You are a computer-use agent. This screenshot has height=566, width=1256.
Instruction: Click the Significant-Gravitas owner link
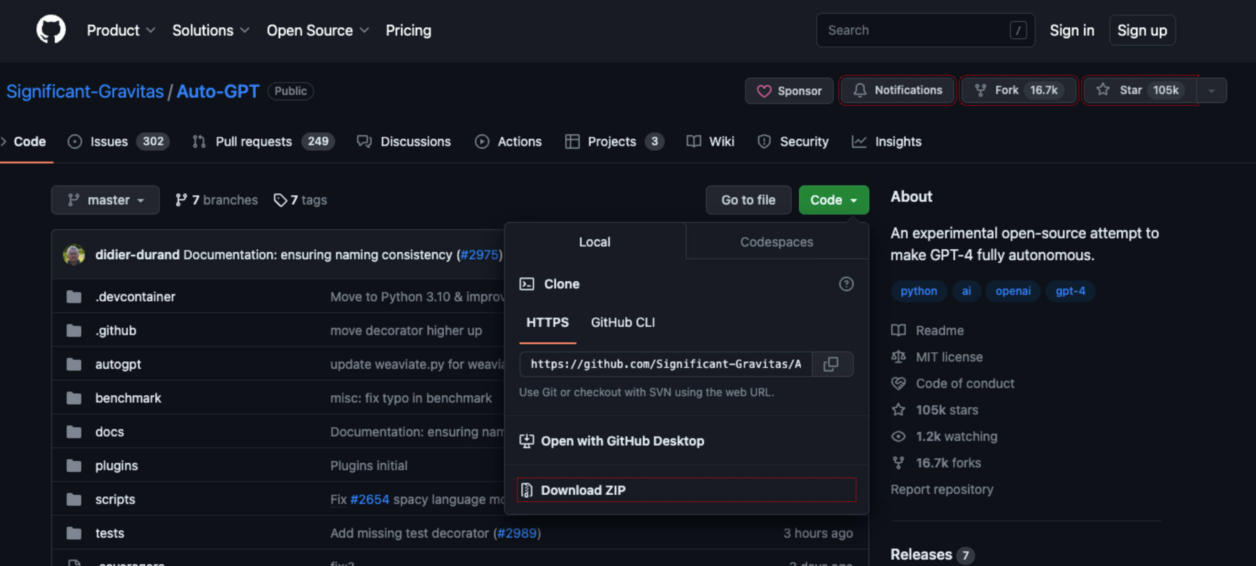pos(85,91)
